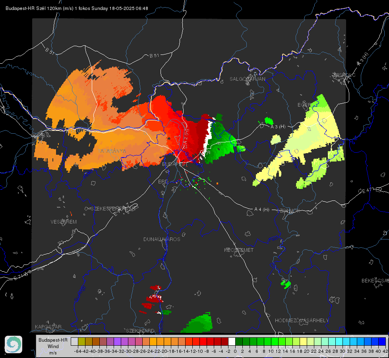
Task: Pick the dark green swatch between 0 and 2
Action: (239, 341)
